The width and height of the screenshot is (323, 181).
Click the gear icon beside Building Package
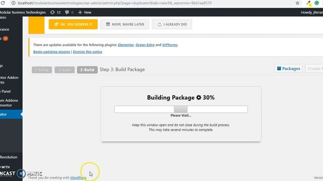pos(198,98)
